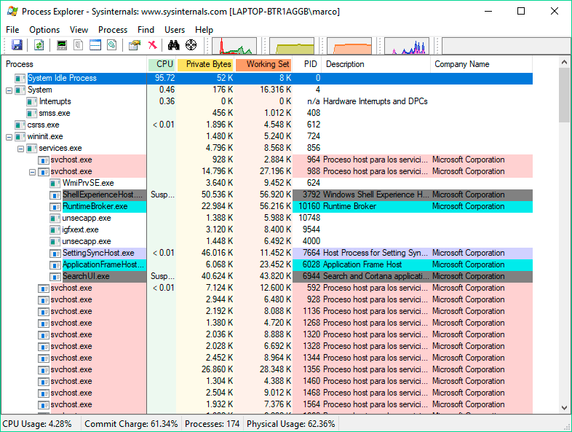Image resolution: width=572 pixels, height=432 pixels.
Task: Click scrollbar up arrow
Action: pos(564,63)
